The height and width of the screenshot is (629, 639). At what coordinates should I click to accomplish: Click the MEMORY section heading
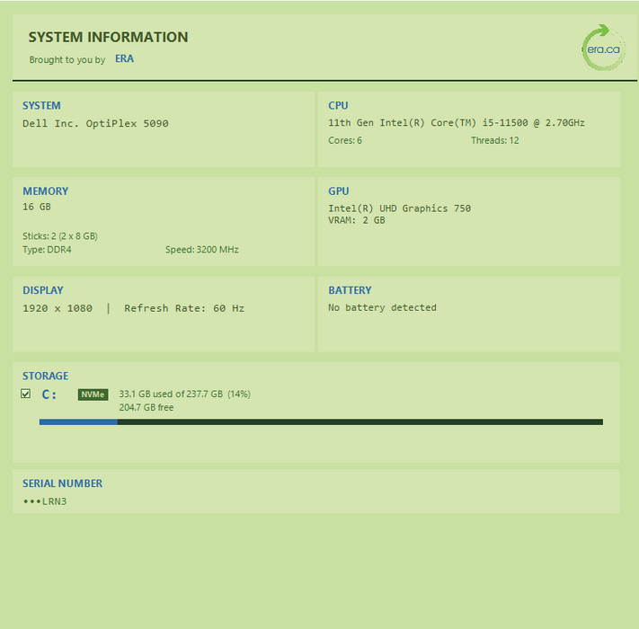point(45,191)
